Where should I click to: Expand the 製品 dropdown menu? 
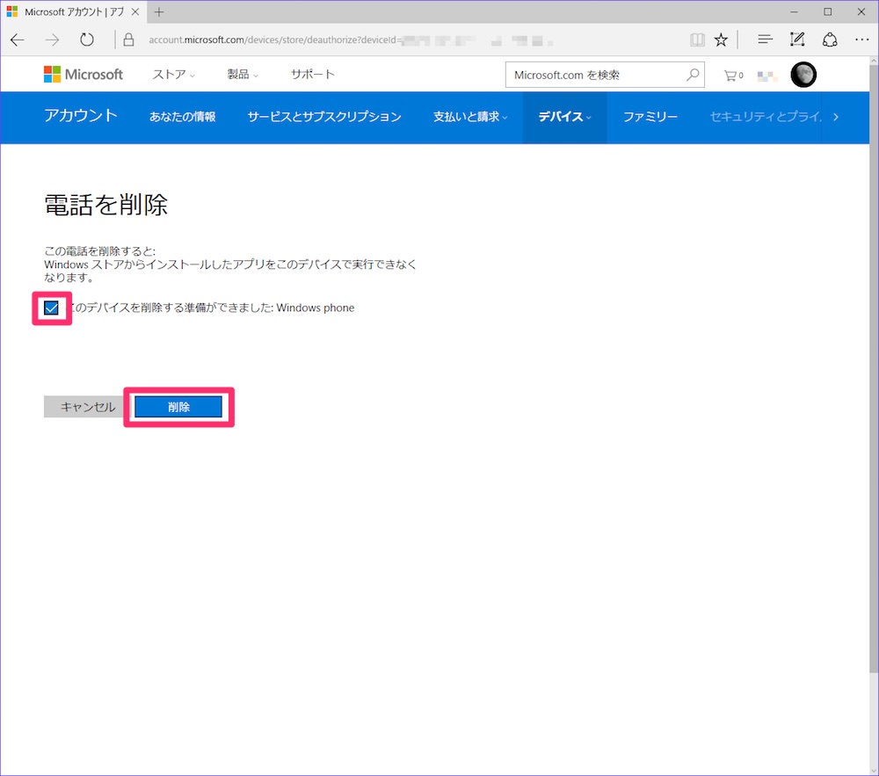click(x=243, y=75)
